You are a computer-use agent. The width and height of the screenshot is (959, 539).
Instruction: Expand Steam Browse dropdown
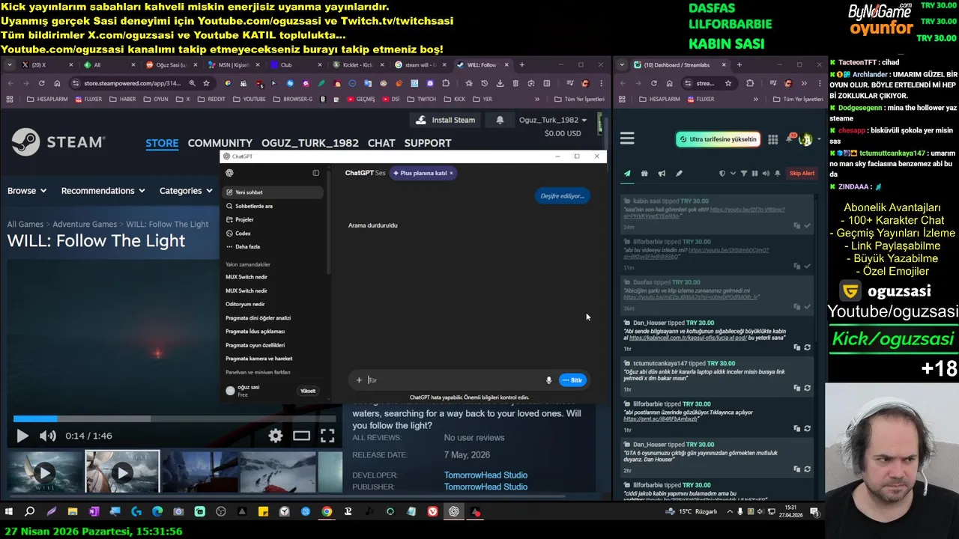[26, 191]
